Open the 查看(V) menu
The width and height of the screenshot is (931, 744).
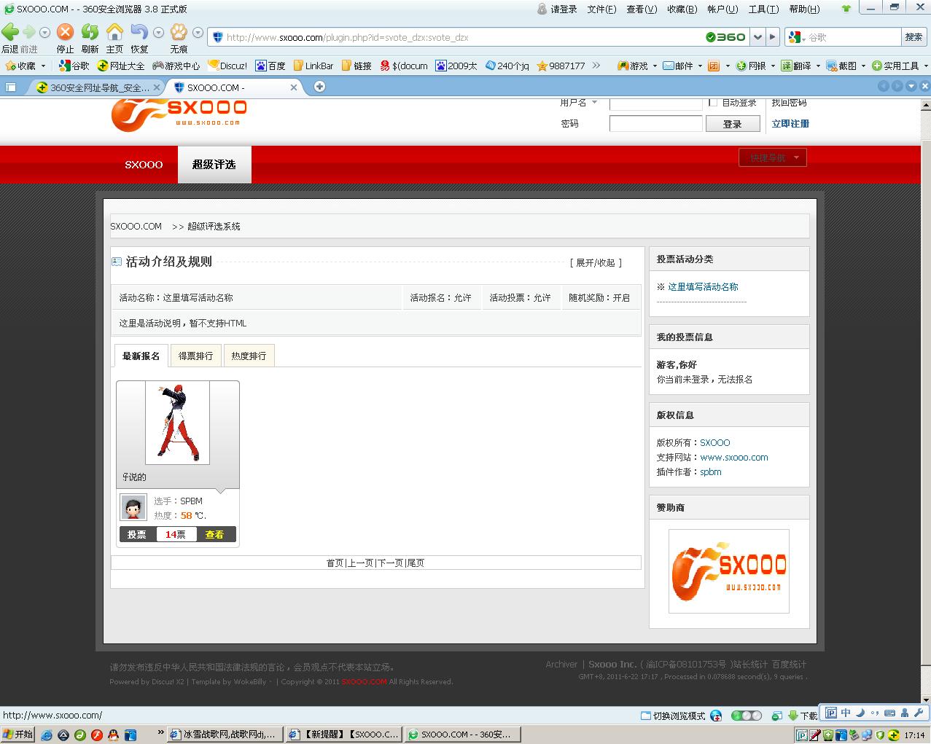pyautogui.click(x=642, y=9)
